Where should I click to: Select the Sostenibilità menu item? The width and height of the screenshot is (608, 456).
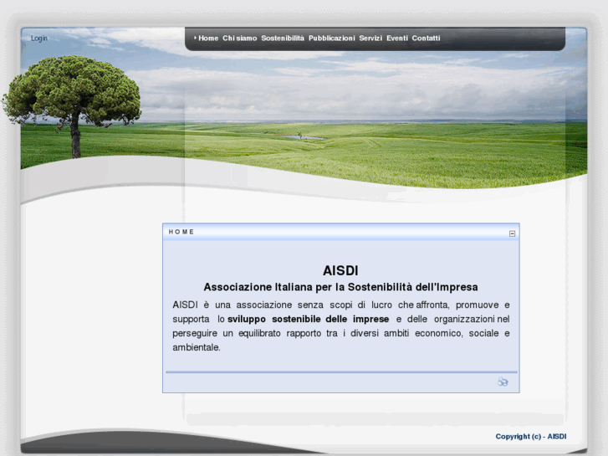tap(283, 38)
